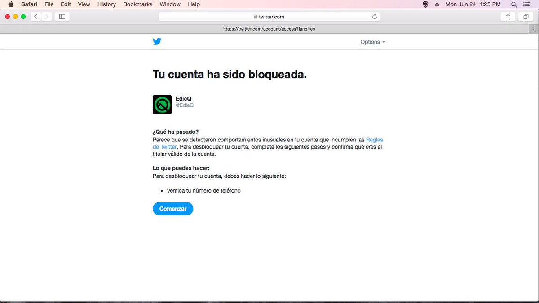Image resolution: width=539 pixels, height=303 pixels.
Task: Expand the Options dropdown
Action: click(x=373, y=42)
